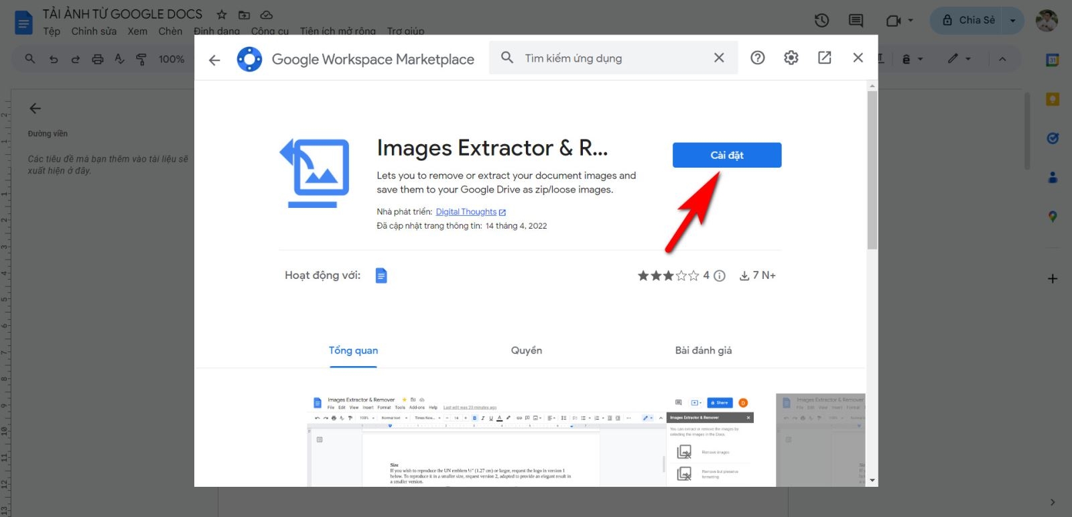Viewport: 1072px width, 517px height.
Task: Move the document to a folder
Action: (244, 14)
